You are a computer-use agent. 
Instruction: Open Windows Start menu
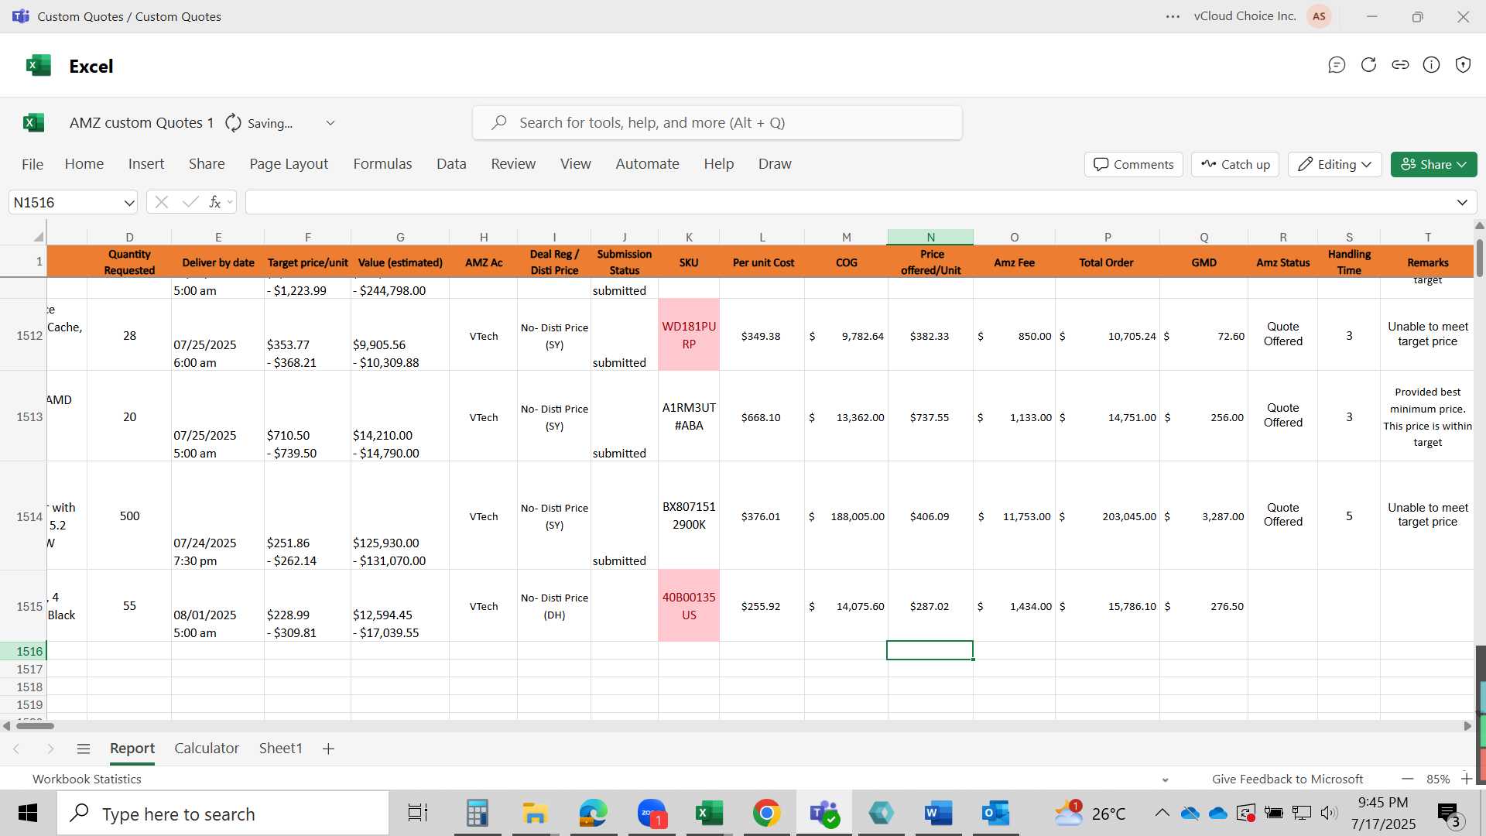click(28, 813)
